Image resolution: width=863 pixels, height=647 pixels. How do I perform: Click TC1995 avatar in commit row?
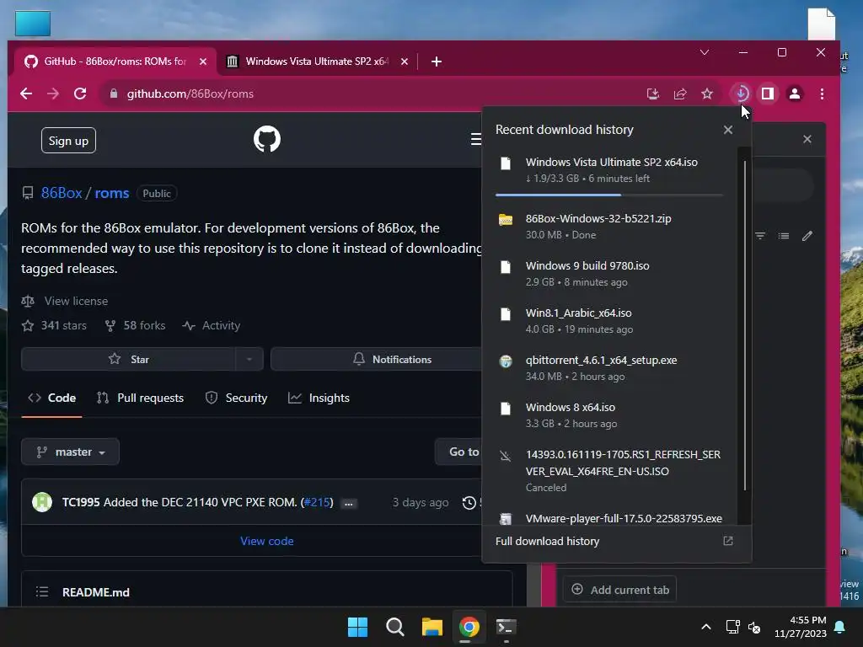point(42,502)
